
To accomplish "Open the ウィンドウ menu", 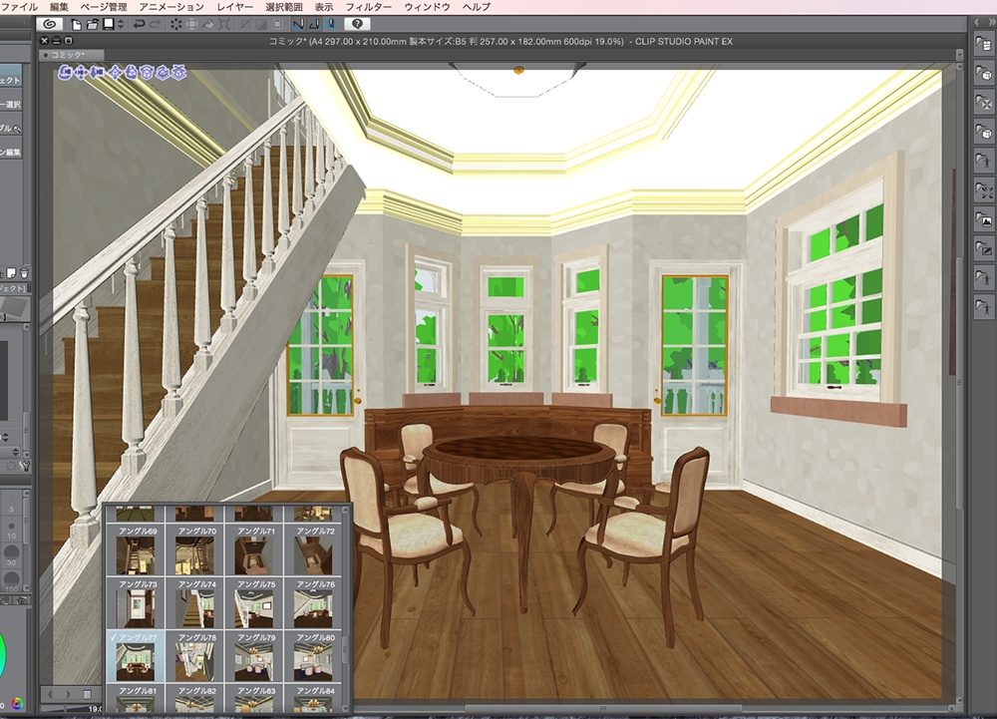I will coord(427,7).
